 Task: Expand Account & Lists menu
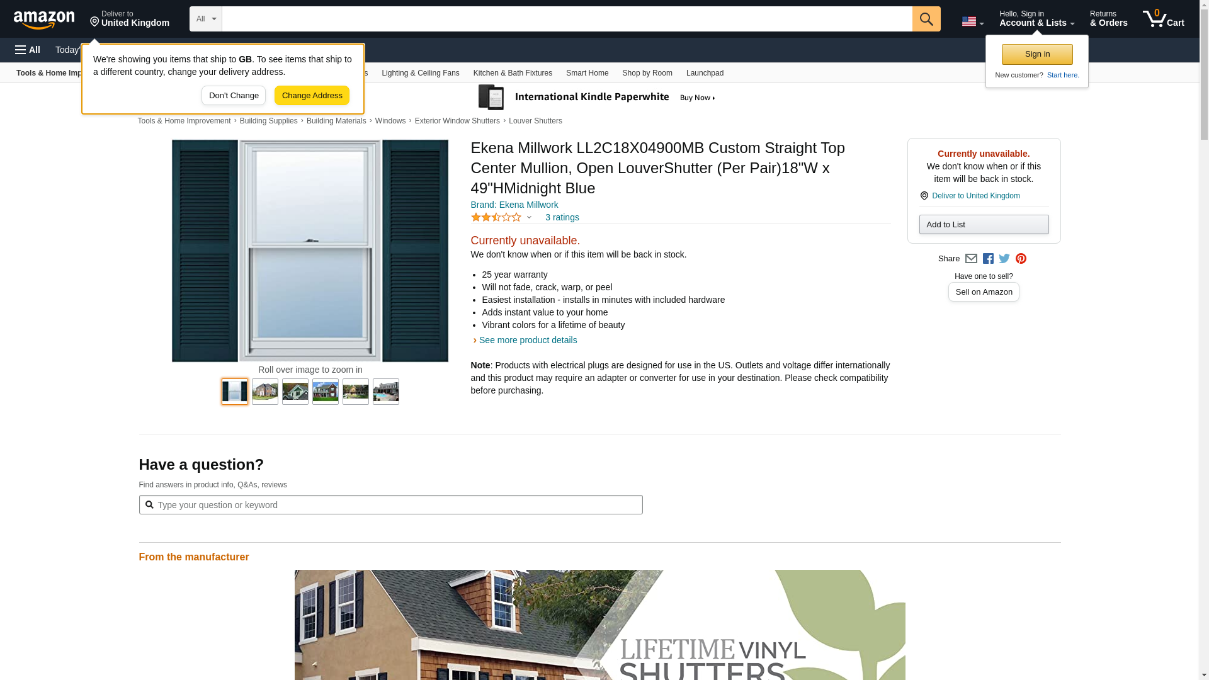click(x=1036, y=19)
